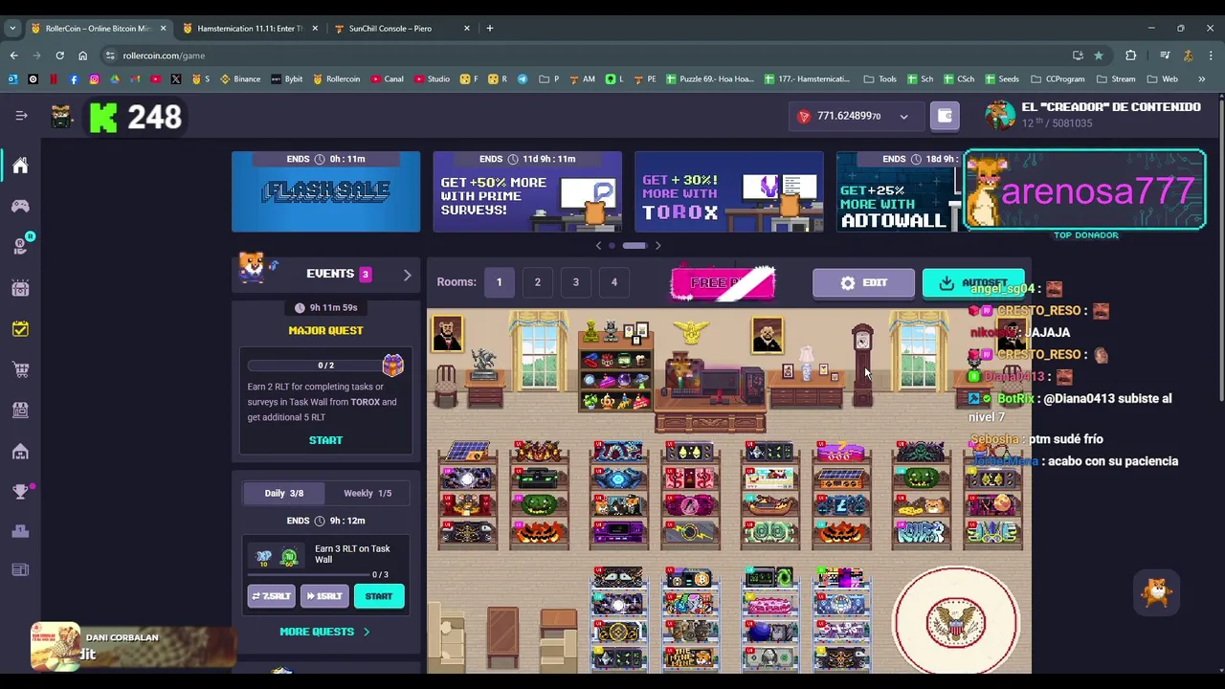
Task: Open the CCProgram bookmarks folder
Action: point(1058,79)
